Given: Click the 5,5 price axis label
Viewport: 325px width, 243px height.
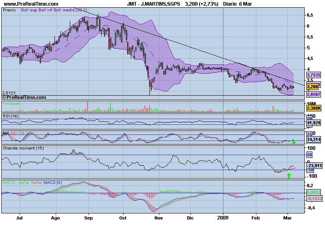Looking at the screenshot, I should 310,37.
